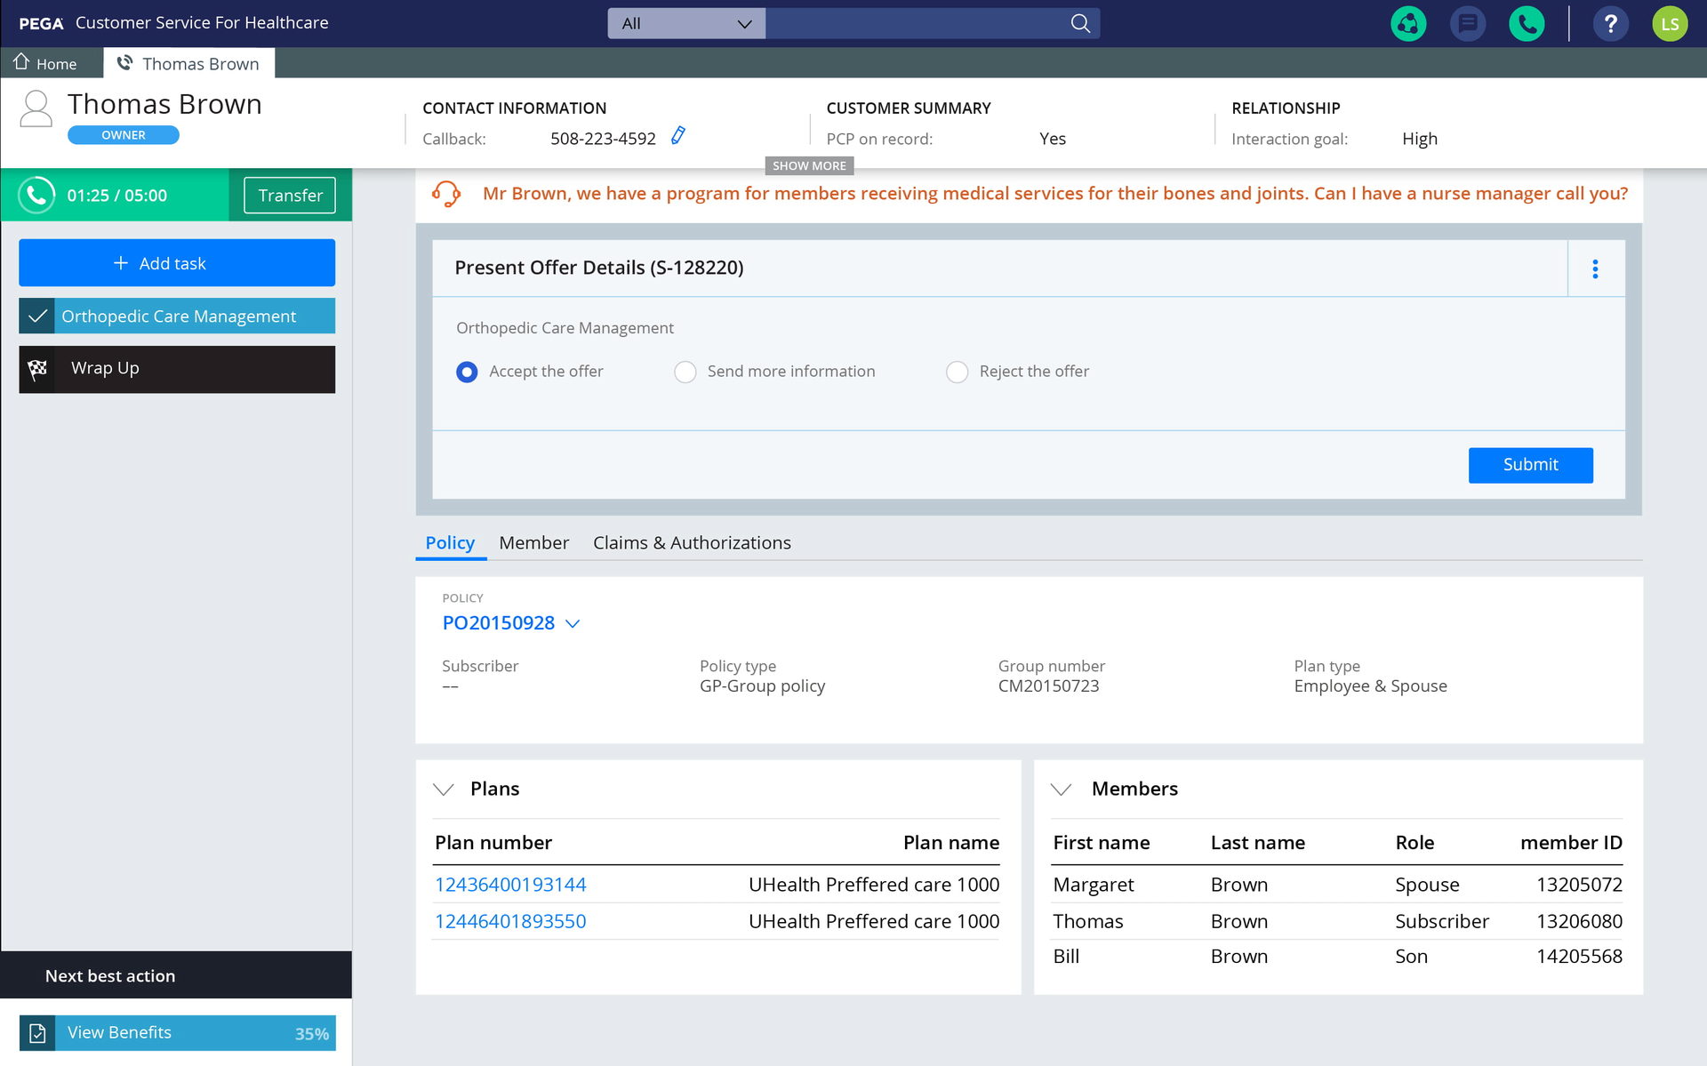Click the active call phone icon near timer
Image resolution: width=1707 pixels, height=1066 pixels.
(36, 196)
